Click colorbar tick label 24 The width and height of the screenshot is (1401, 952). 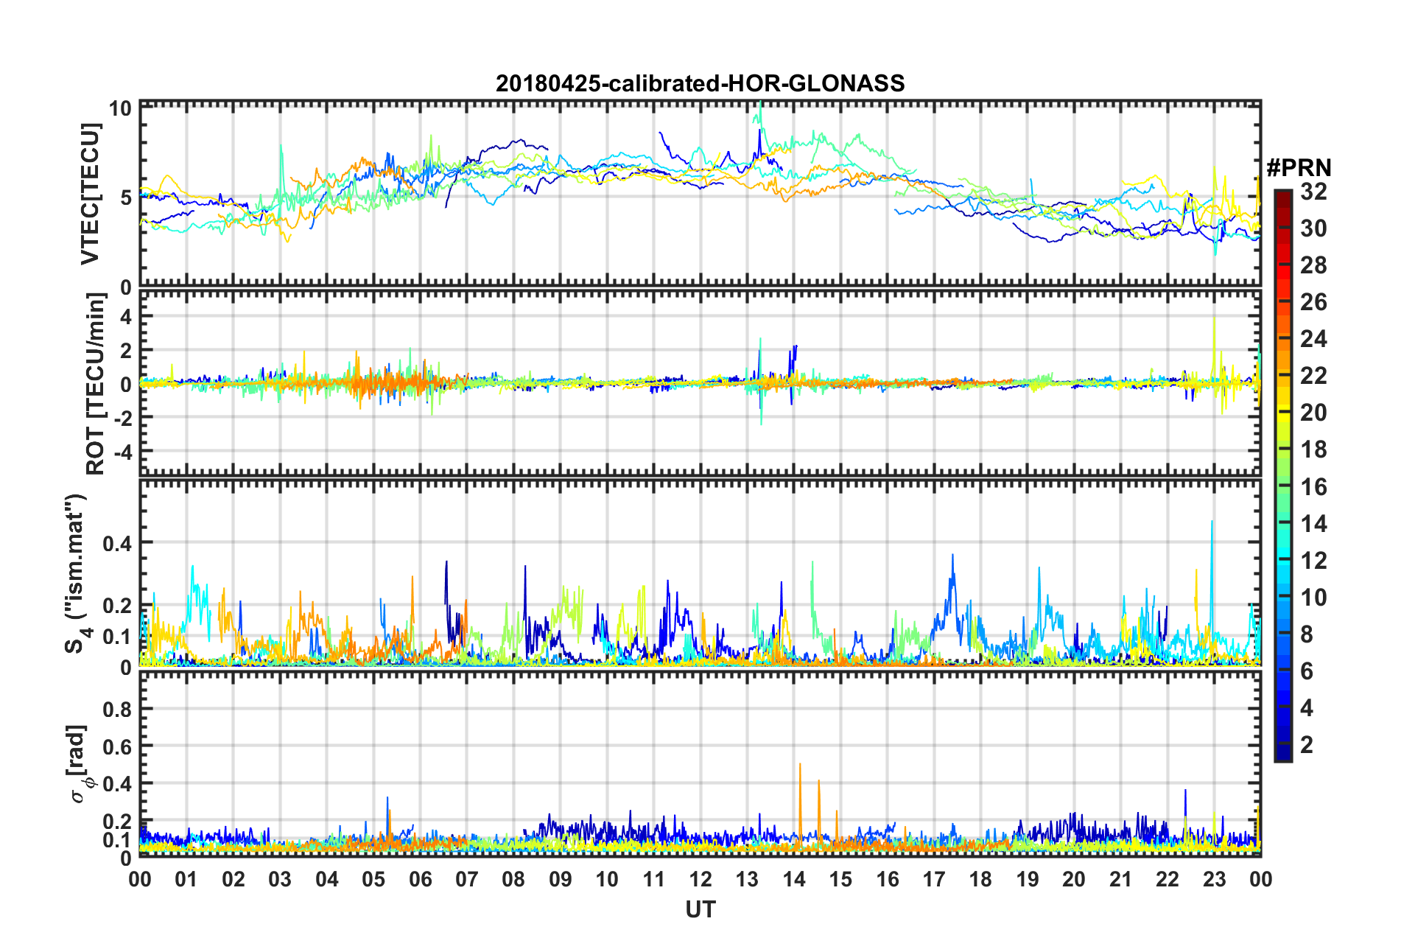1313,339
